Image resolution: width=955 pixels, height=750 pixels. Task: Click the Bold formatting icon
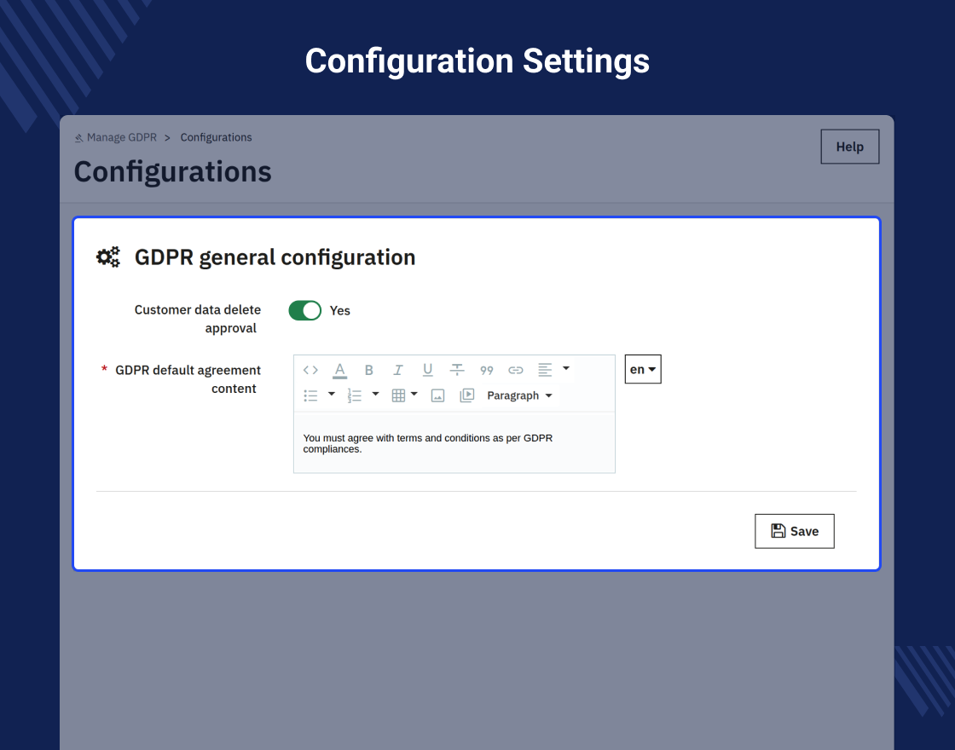point(369,370)
